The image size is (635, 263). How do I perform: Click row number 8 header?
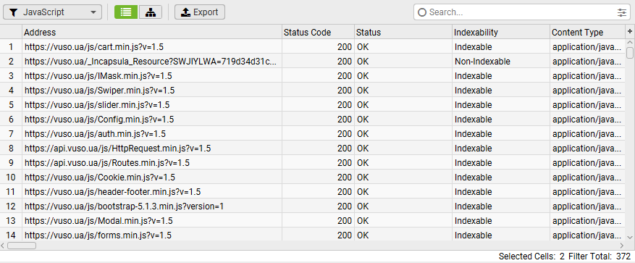pos(11,149)
